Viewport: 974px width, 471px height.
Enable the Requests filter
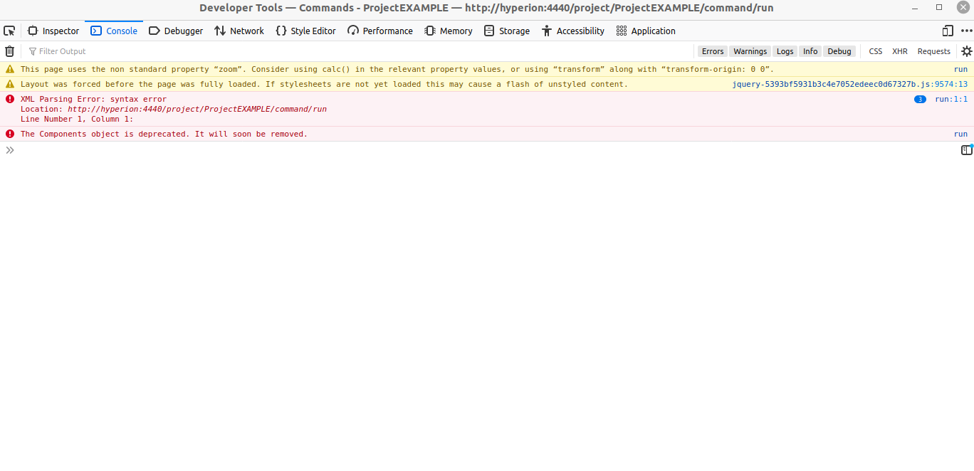click(933, 51)
